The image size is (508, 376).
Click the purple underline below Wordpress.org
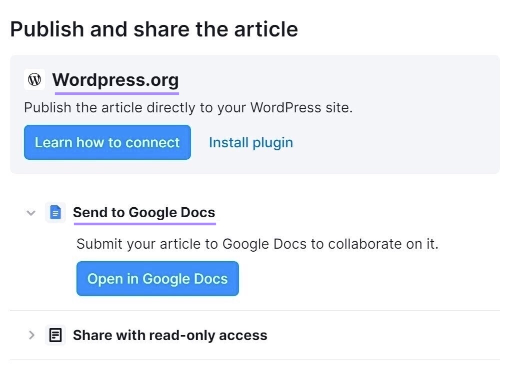pyautogui.click(x=116, y=92)
